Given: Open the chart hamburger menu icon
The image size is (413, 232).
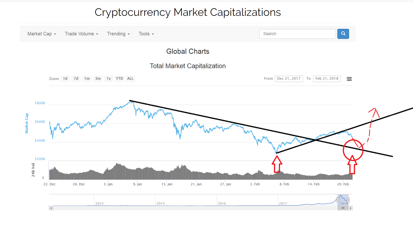Looking at the screenshot, I should [x=349, y=79].
